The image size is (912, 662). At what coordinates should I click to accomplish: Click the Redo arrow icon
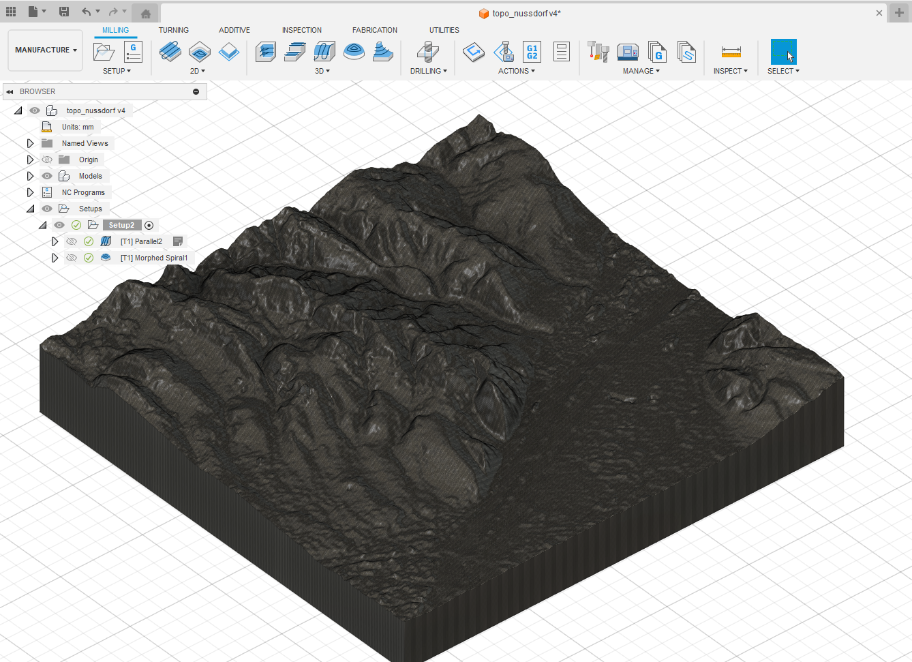113,12
